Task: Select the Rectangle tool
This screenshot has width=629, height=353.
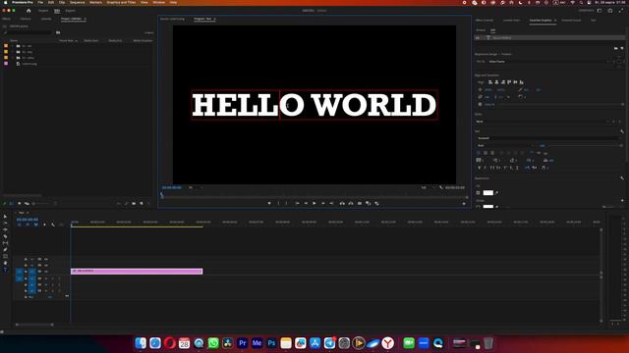Action: (x=5, y=256)
